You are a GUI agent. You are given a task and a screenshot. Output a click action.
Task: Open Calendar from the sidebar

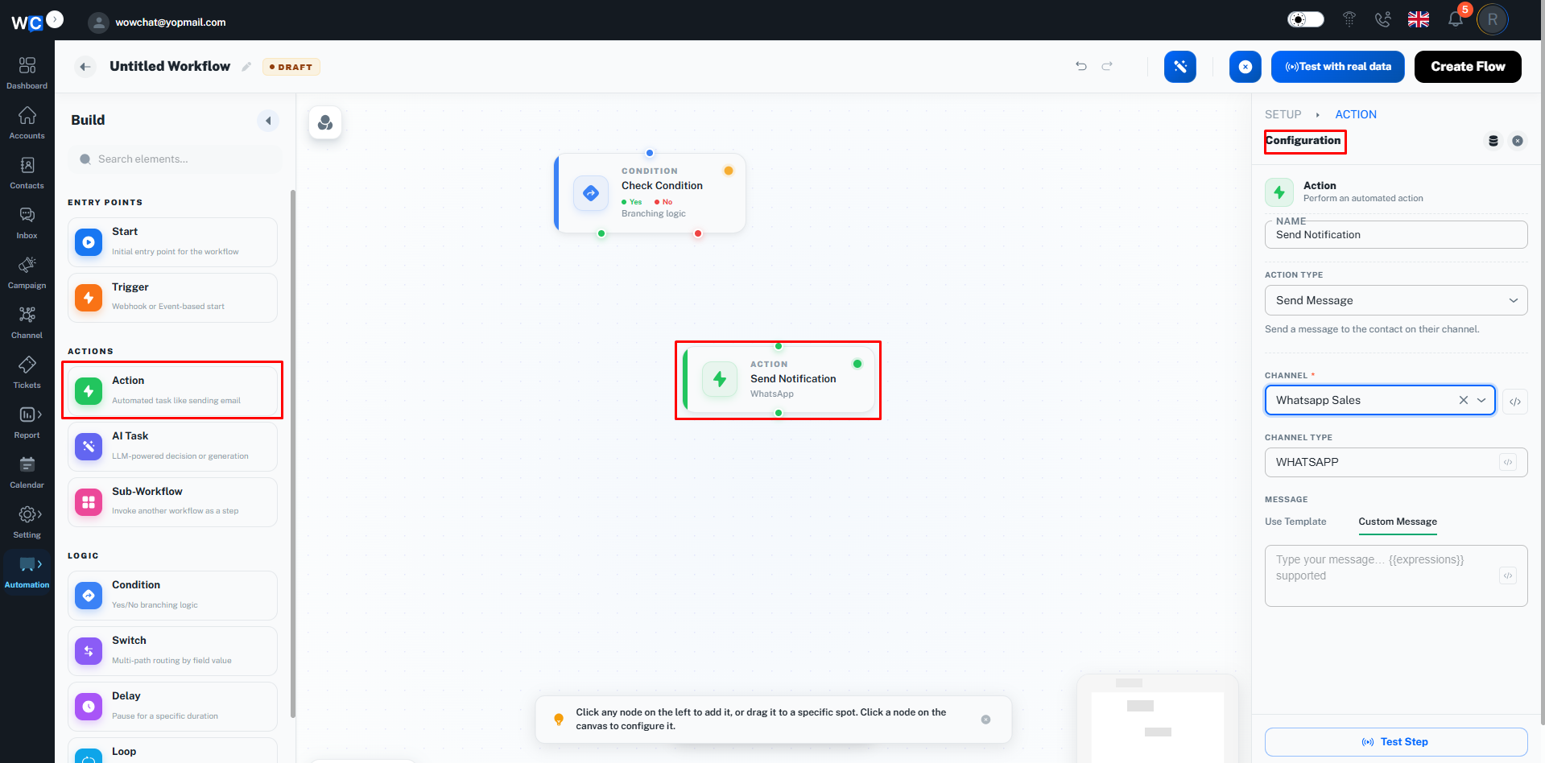click(x=27, y=472)
